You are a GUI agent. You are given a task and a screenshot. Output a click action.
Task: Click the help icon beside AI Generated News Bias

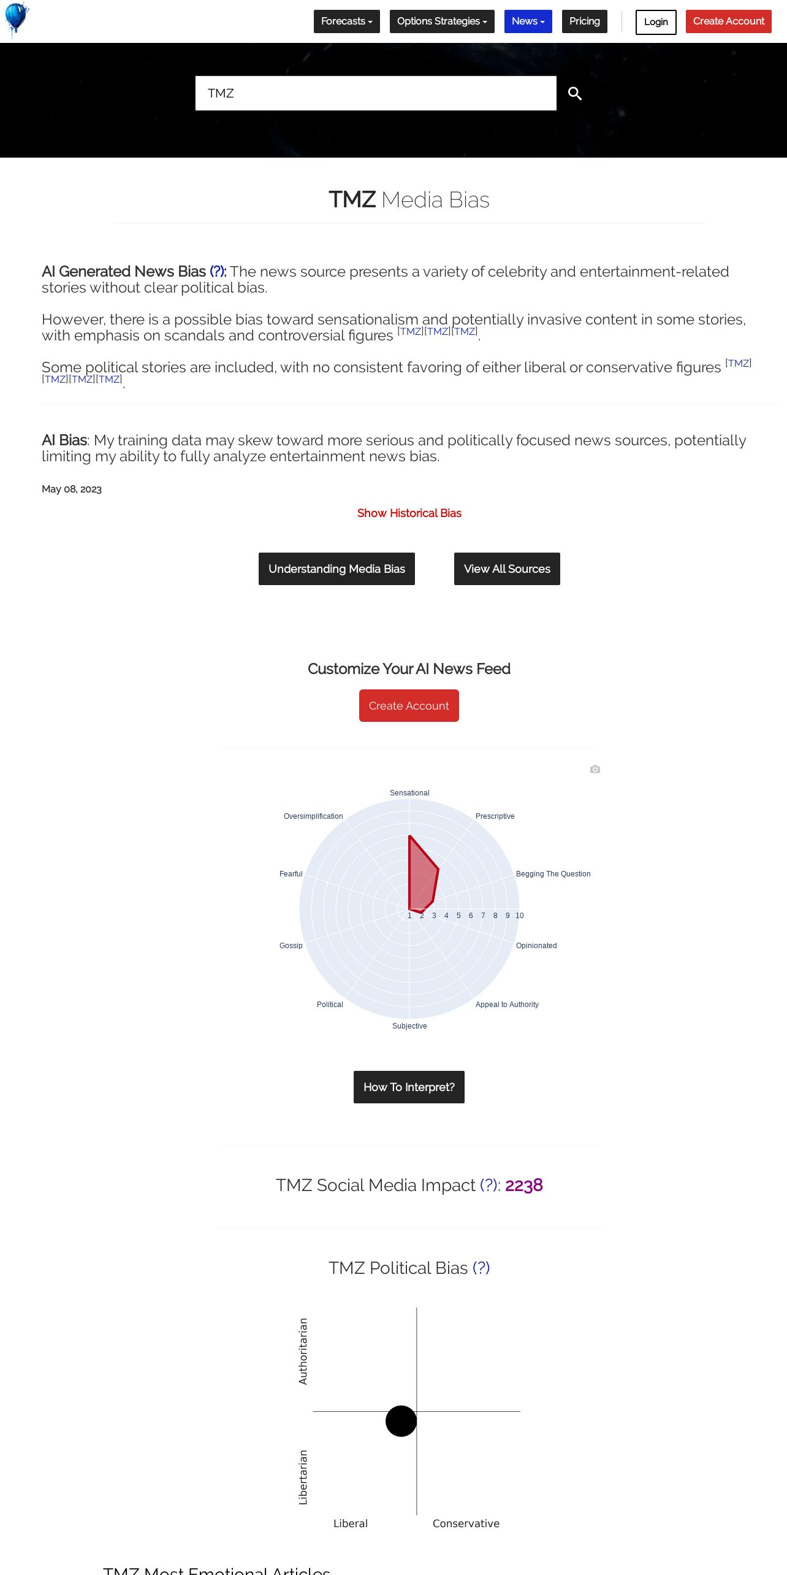pos(218,272)
